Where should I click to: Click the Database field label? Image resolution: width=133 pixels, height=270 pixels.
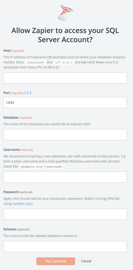click(11, 118)
